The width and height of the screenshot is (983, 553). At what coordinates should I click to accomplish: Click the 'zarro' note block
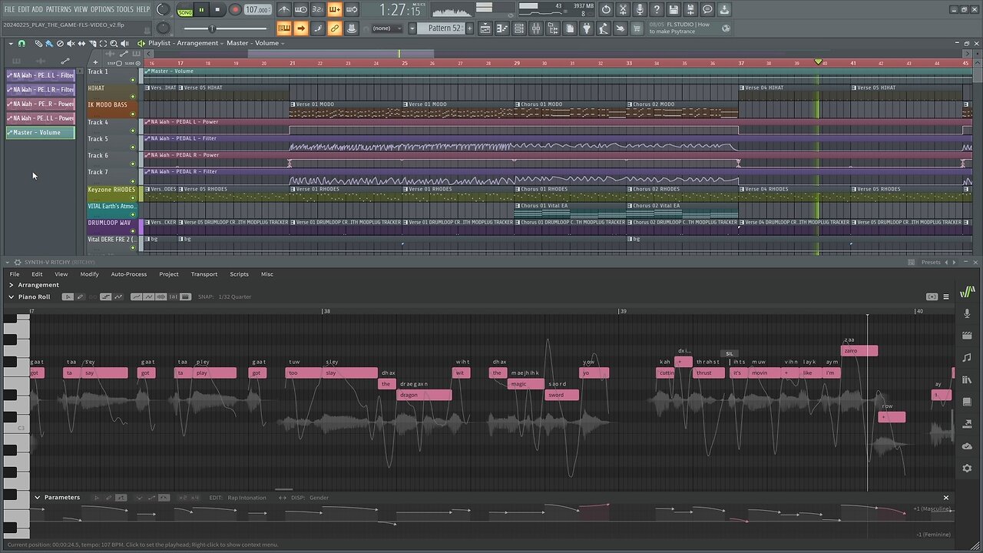tap(859, 351)
